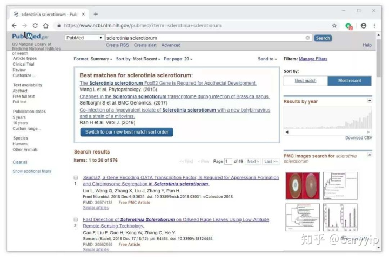Filter by Abstract text availability
This screenshot has width=389, height=257.
(20, 91)
